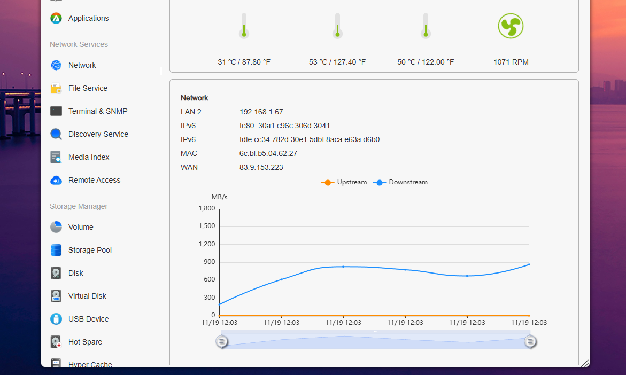Open Hot Spare settings
The width and height of the screenshot is (626, 375).
tap(85, 342)
